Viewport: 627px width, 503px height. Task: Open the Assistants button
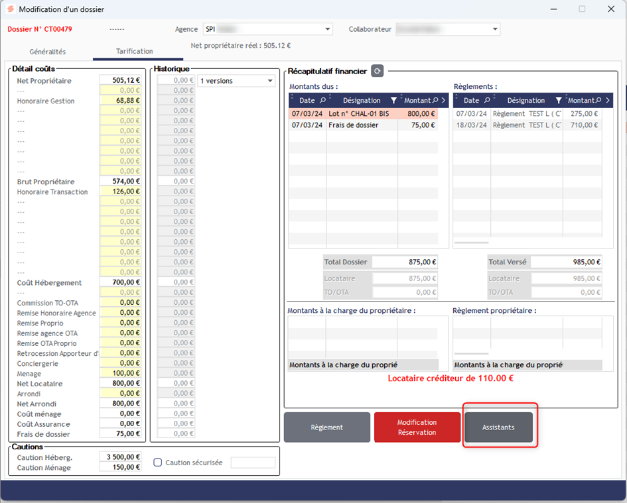[x=498, y=427]
